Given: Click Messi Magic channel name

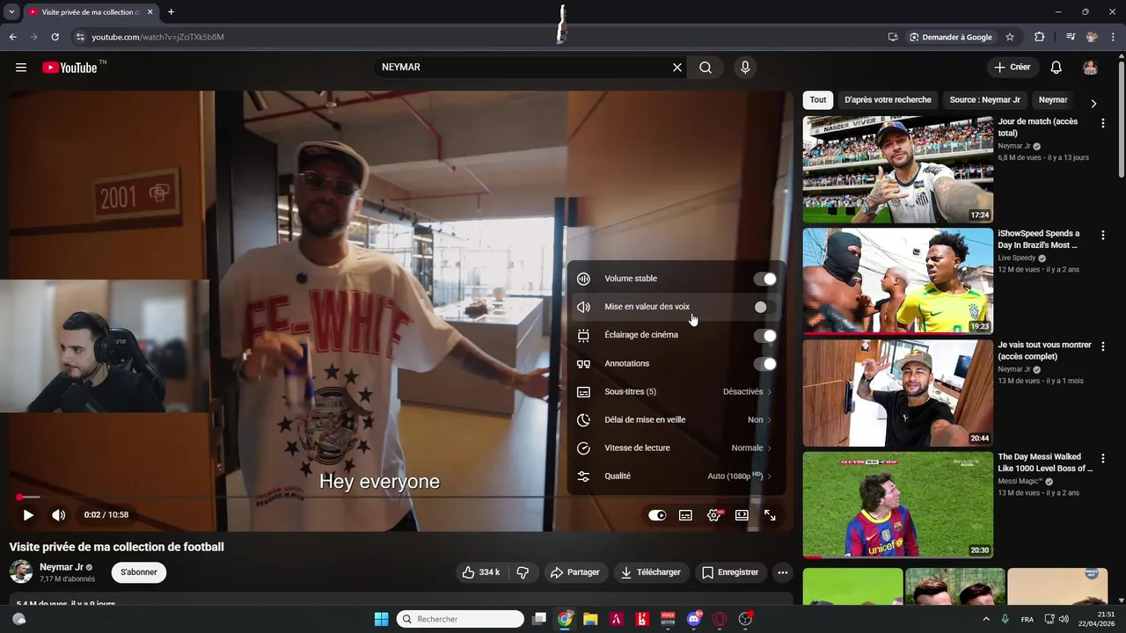Looking at the screenshot, I should coord(1020,481).
